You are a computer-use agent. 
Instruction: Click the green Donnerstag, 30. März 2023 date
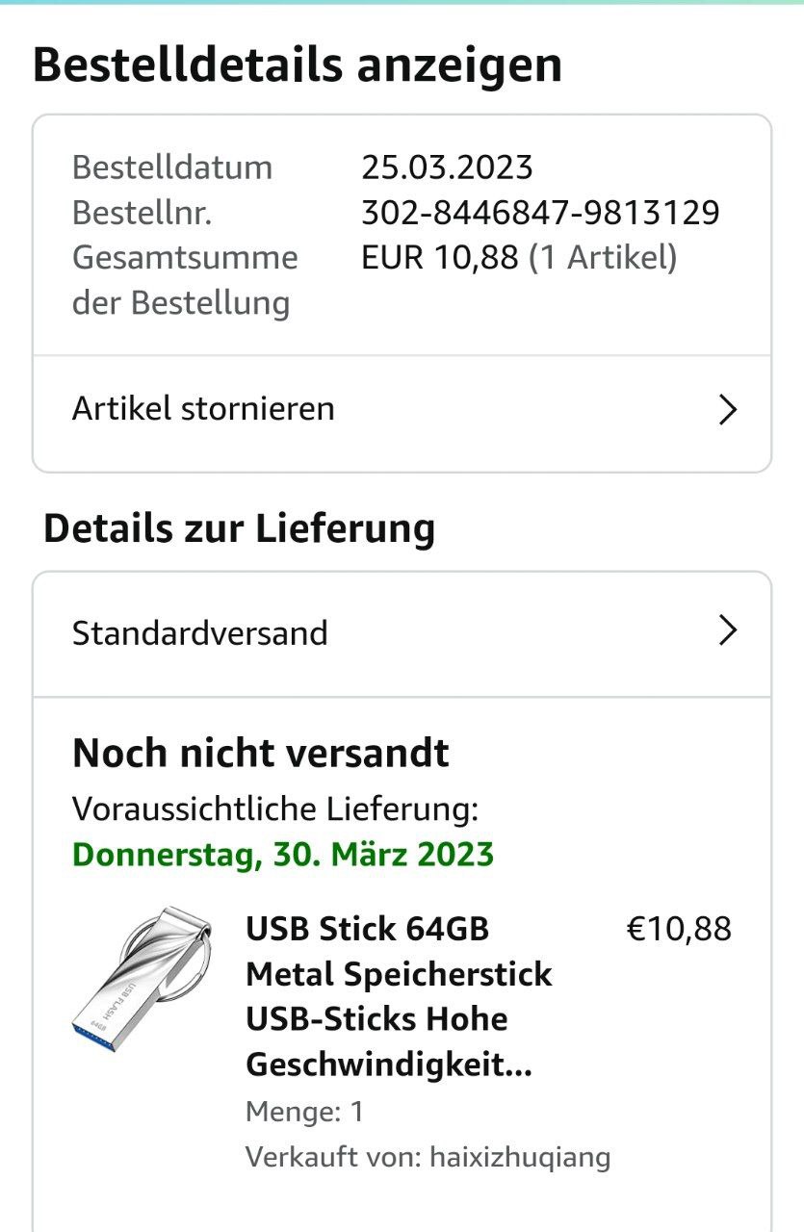click(x=283, y=855)
